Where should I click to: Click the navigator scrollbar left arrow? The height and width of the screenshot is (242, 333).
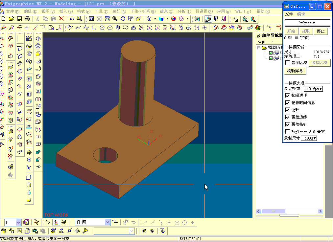click(258, 211)
